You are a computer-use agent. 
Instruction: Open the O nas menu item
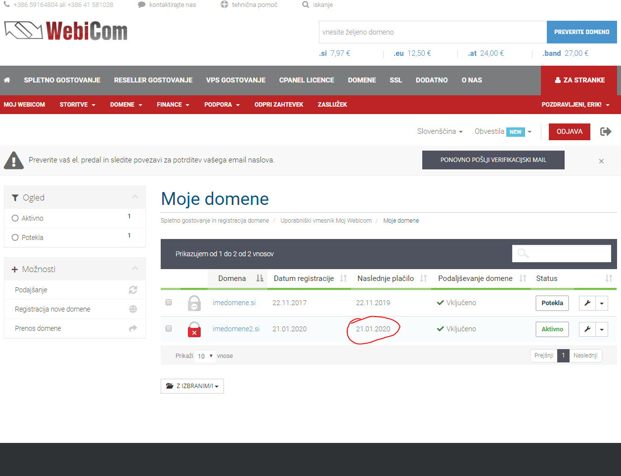(x=472, y=80)
